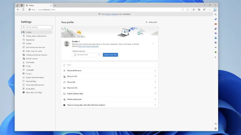
Task: Open the tab actions menu icon
Action: pos(22,5)
